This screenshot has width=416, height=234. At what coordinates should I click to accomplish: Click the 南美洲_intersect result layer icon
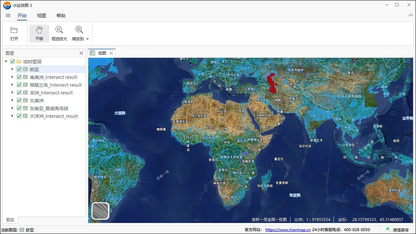(x=25, y=77)
